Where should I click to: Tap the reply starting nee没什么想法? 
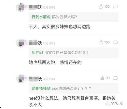[72, 101]
